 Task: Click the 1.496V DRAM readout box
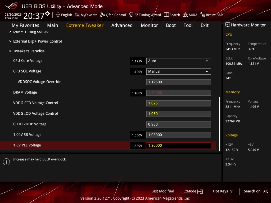(137, 93)
